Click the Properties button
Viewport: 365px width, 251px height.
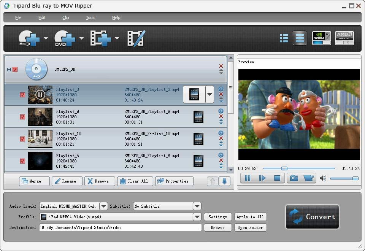[x=174, y=181]
